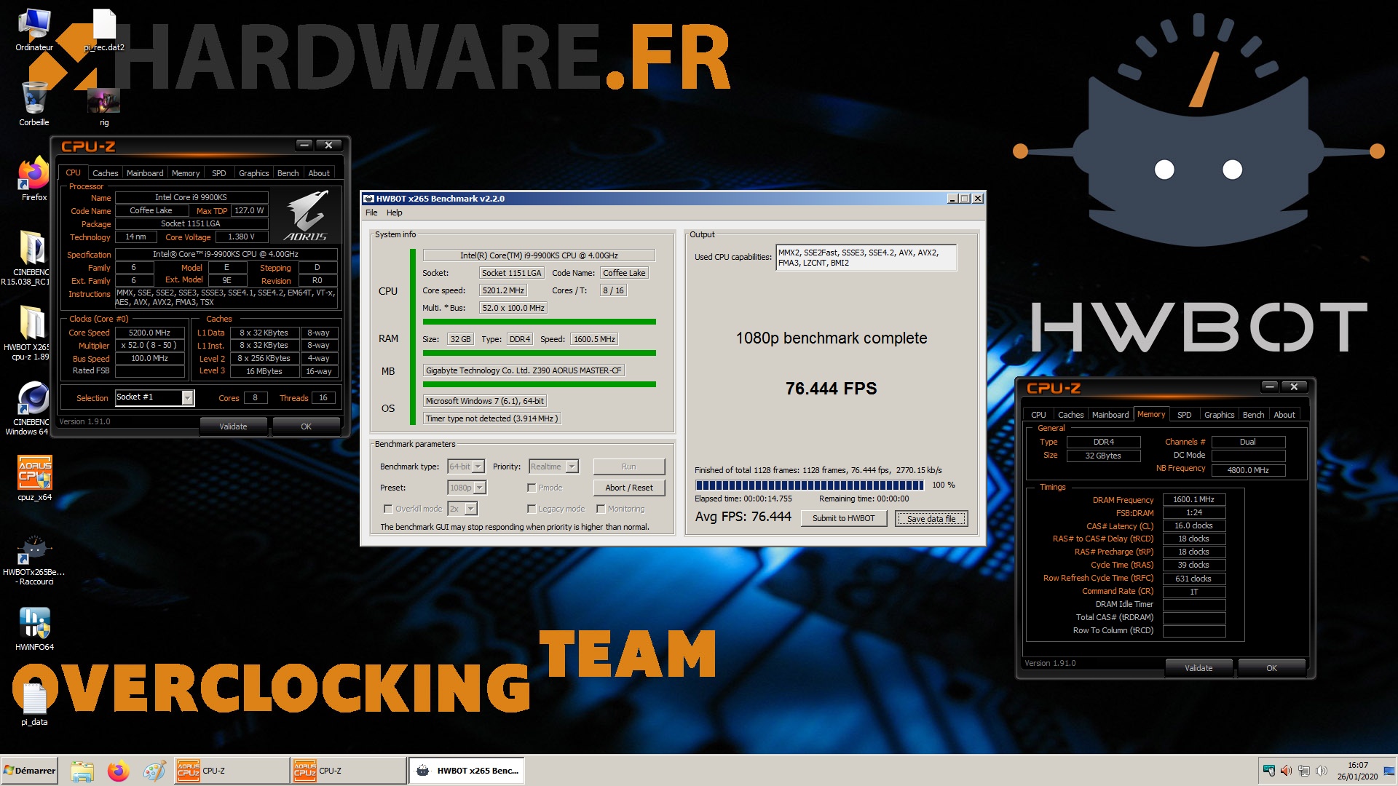This screenshot has width=1398, height=786.
Task: Click the Gigabyte Z390 AORUS MASTER-CF field
Action: click(x=524, y=370)
